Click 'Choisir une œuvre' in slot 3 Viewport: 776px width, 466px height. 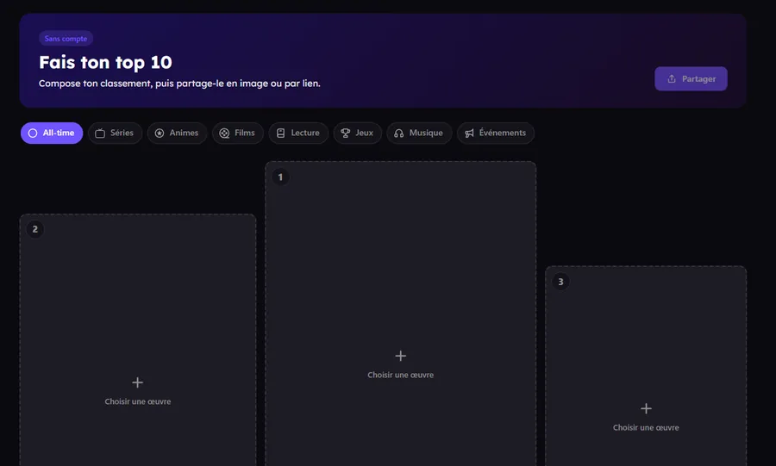point(646,428)
